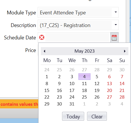Select May 22 in calendar
Screen dimensions: 131x123
point(47,97)
